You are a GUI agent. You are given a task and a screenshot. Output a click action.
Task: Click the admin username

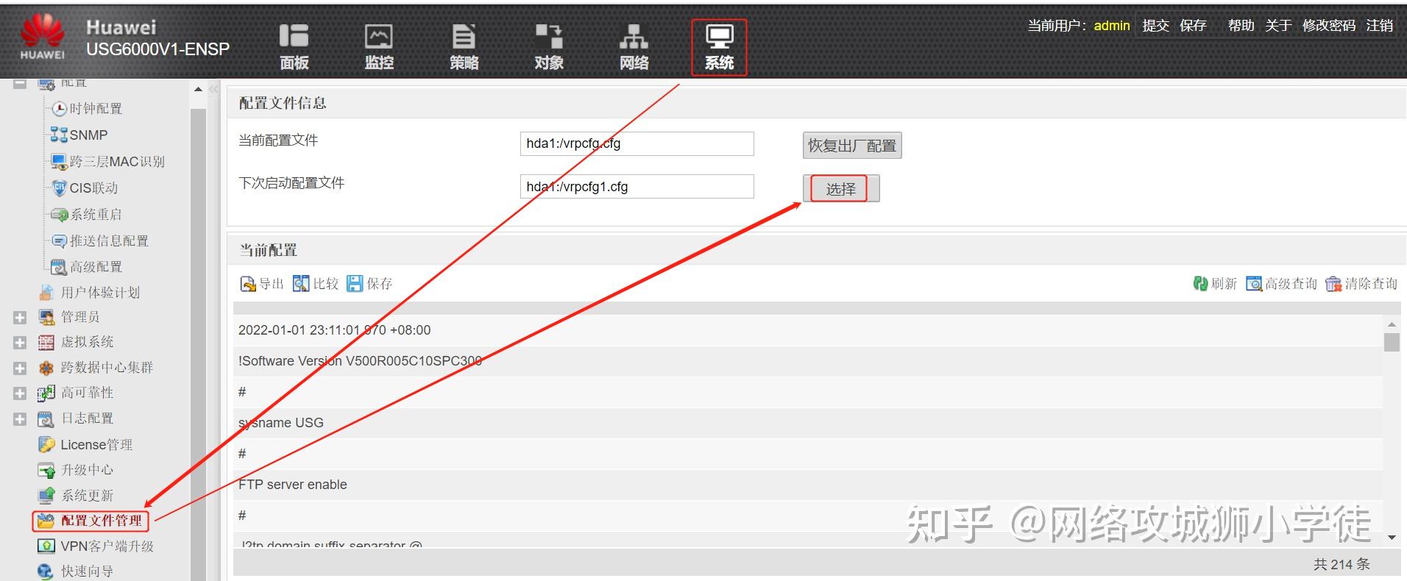coord(1111,26)
